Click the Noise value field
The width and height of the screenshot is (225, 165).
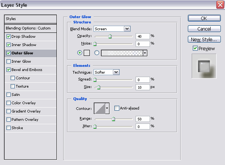[x=143, y=44]
